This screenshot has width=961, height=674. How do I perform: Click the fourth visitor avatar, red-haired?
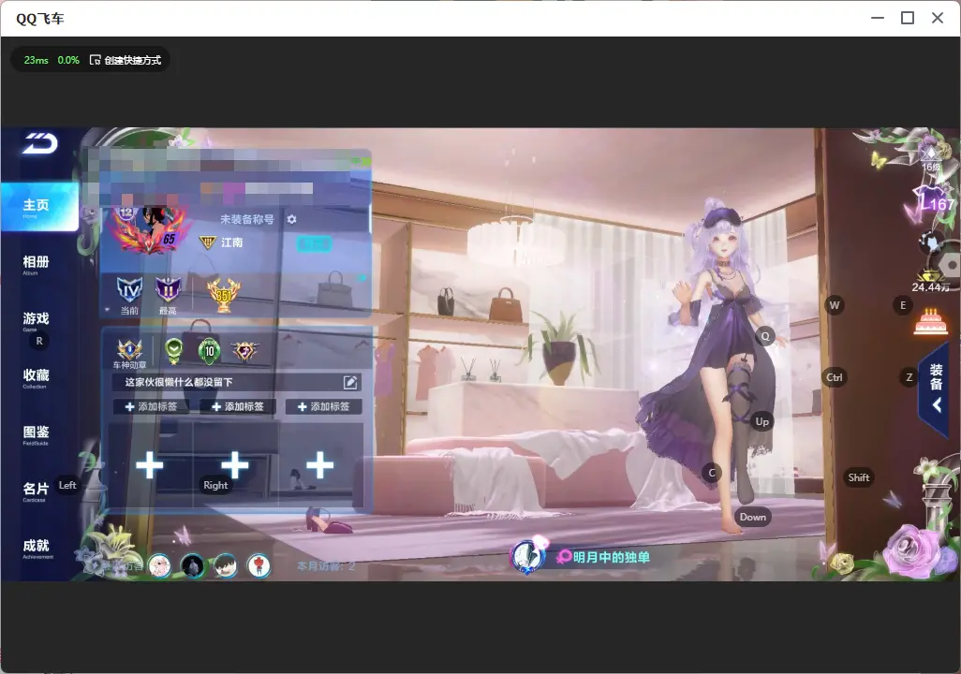pyautogui.click(x=259, y=565)
